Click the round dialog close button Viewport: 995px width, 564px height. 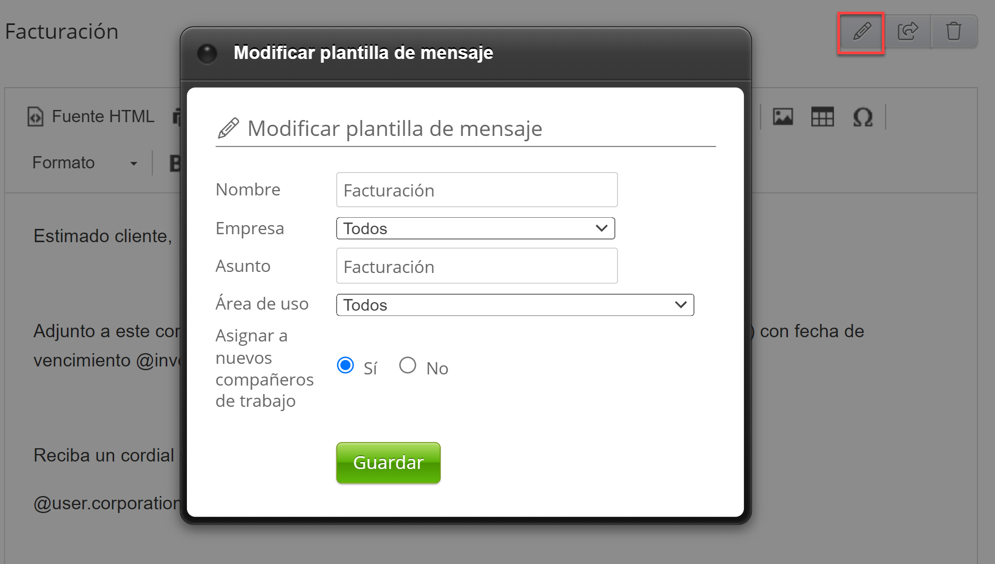(x=207, y=53)
